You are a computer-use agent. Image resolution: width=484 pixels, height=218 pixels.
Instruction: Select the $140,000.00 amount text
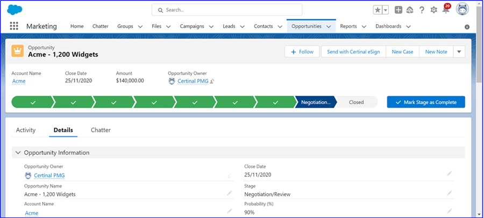click(x=130, y=81)
